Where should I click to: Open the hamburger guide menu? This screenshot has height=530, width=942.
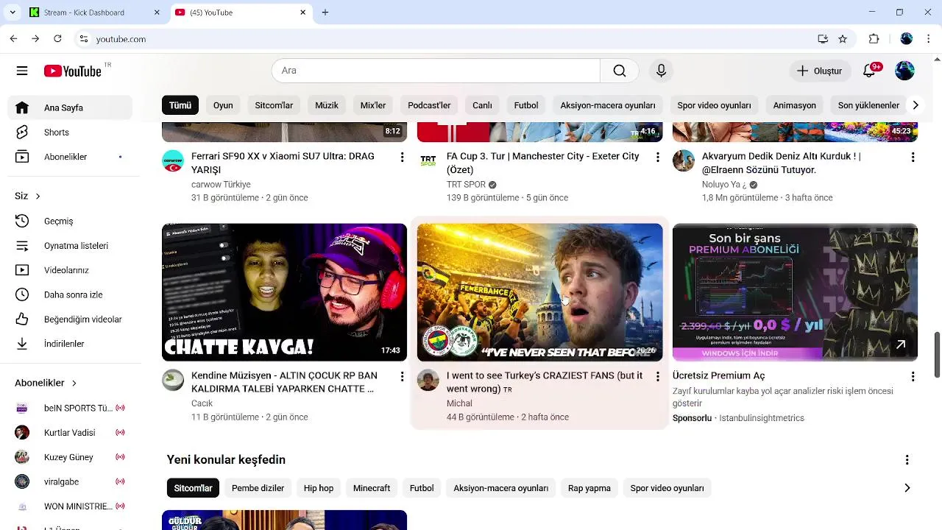[x=22, y=71]
